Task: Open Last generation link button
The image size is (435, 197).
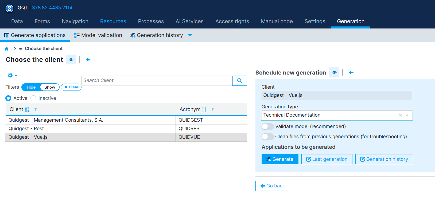Action: (327, 159)
